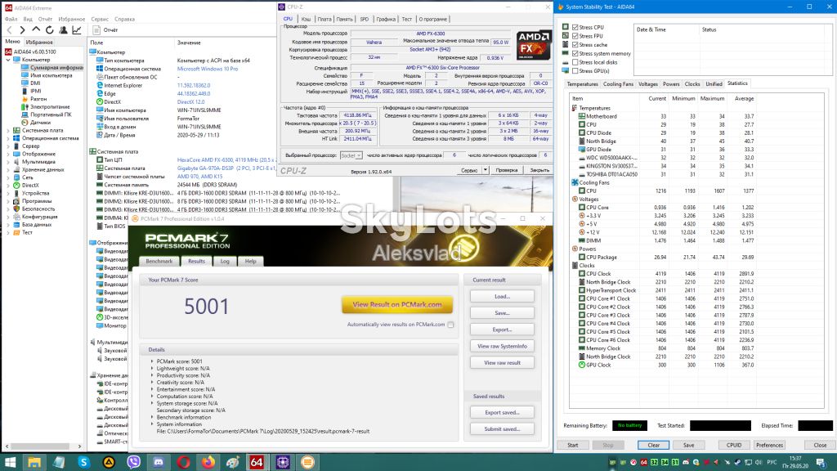
Task: Click Значение column header in AIDA64
Action: [x=189, y=43]
